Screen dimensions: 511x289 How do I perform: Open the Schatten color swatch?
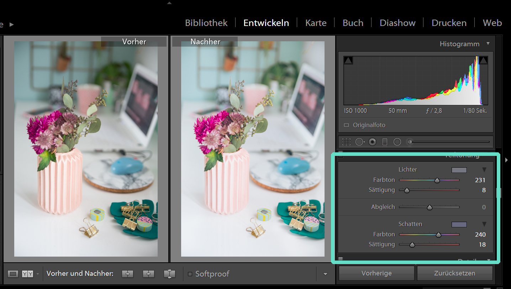[459, 224]
